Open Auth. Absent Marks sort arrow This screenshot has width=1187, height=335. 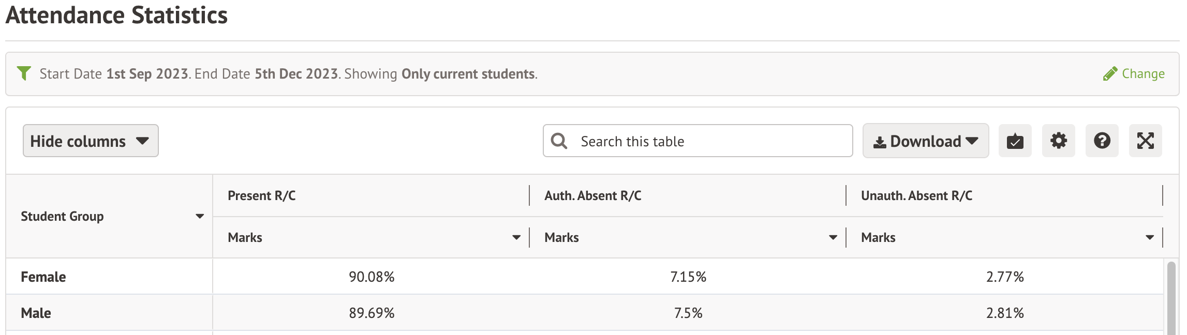[833, 237]
